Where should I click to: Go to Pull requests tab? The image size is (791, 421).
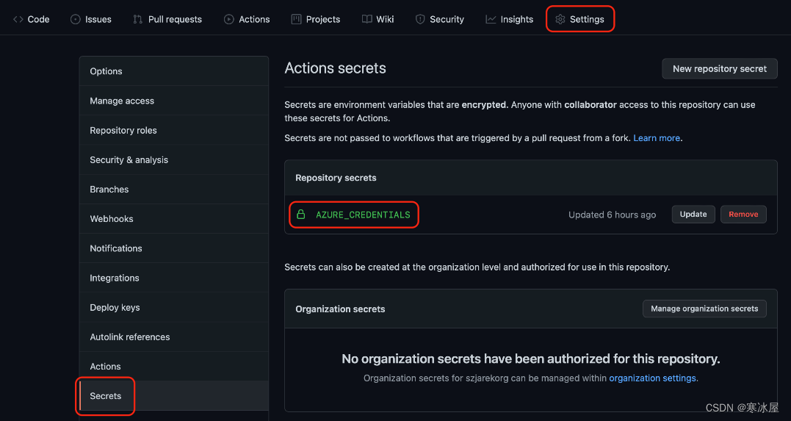coord(167,19)
